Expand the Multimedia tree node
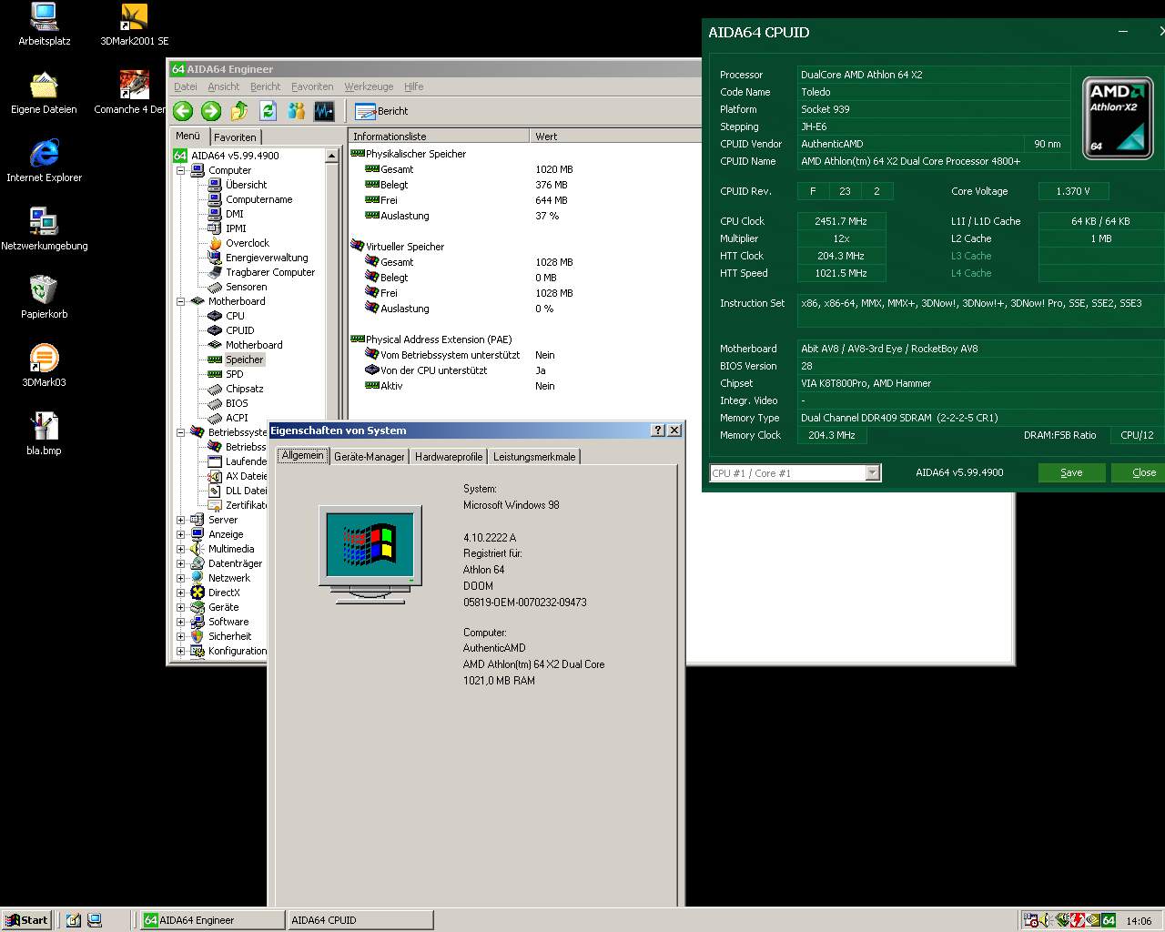 click(180, 549)
